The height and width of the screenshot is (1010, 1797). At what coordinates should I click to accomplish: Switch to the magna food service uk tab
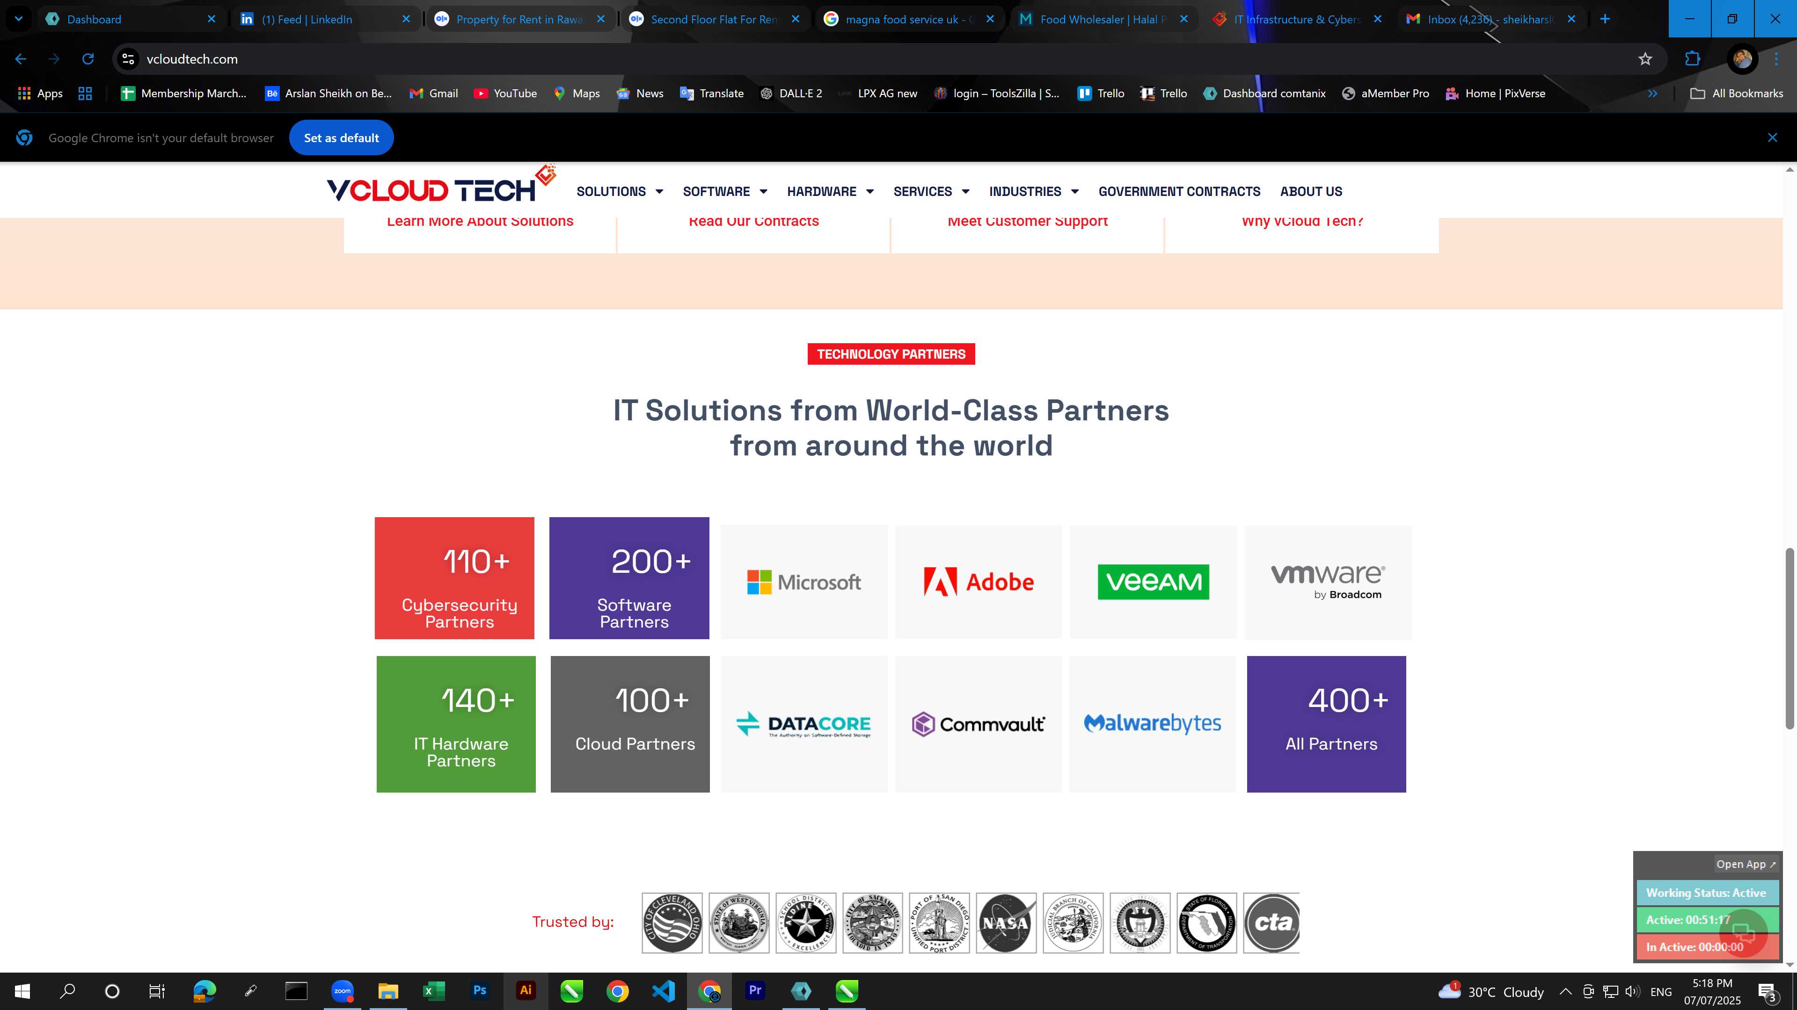909,19
